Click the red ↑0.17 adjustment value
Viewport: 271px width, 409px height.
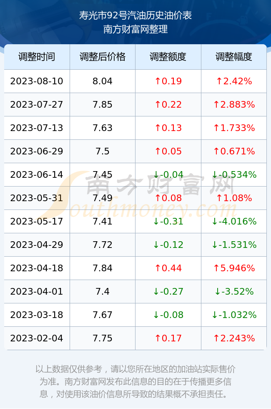coord(168,338)
